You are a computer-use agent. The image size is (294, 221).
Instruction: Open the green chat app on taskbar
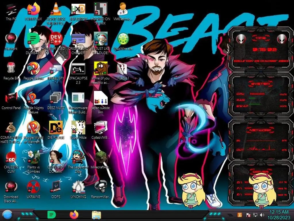click(x=52, y=215)
